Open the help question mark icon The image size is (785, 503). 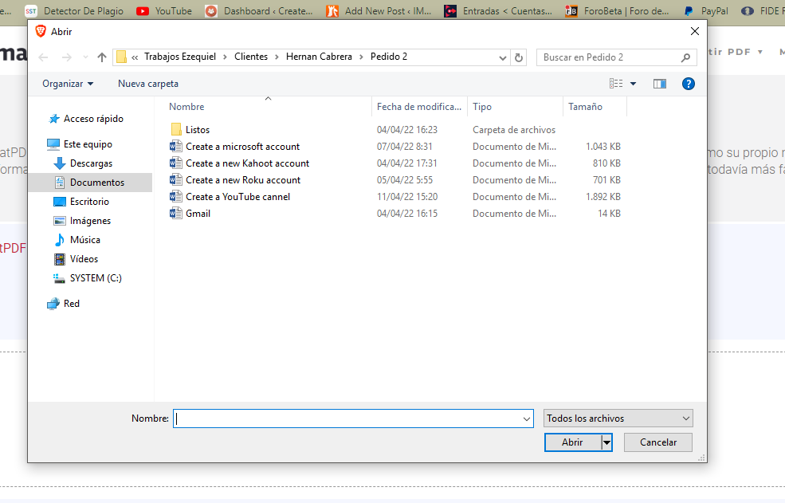pyautogui.click(x=689, y=84)
